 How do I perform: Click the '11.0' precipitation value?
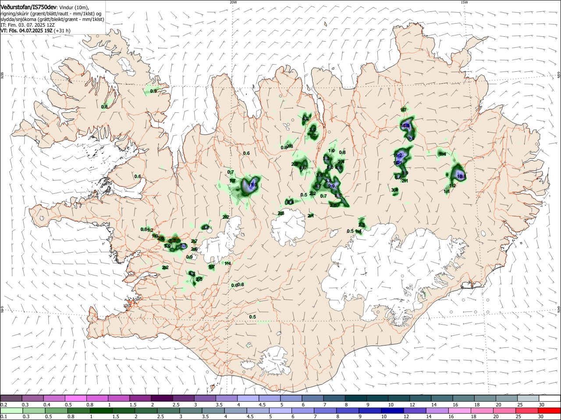coord(252,185)
